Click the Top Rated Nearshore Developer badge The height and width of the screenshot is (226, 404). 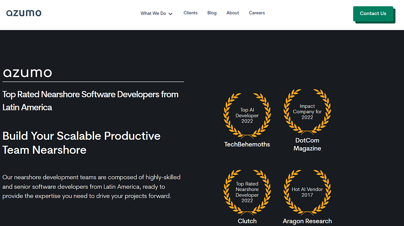coord(247,192)
